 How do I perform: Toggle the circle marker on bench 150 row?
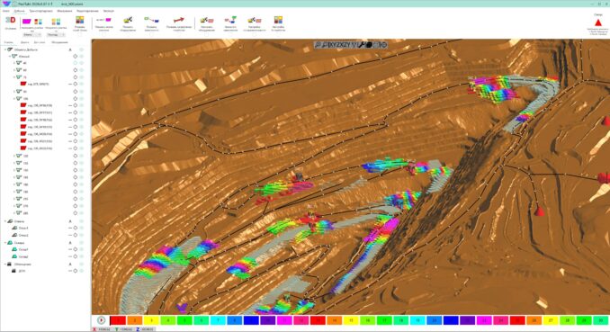tap(75, 170)
